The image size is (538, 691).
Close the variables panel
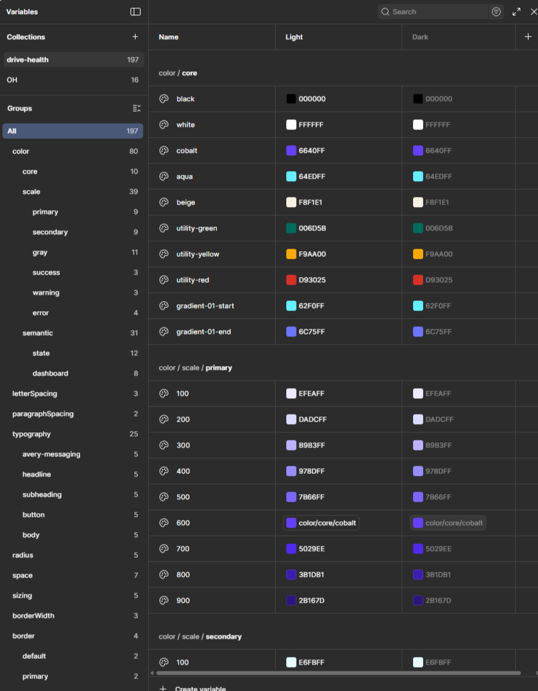tap(533, 11)
